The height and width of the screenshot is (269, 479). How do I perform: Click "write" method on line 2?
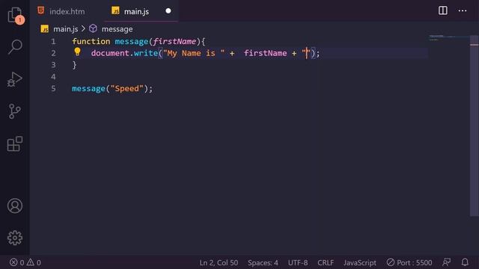point(146,53)
